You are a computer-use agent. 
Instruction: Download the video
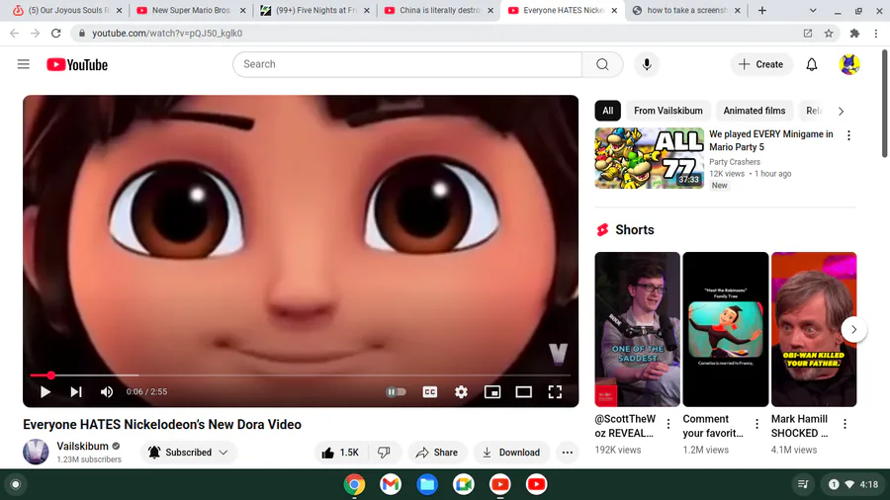pyautogui.click(x=511, y=453)
